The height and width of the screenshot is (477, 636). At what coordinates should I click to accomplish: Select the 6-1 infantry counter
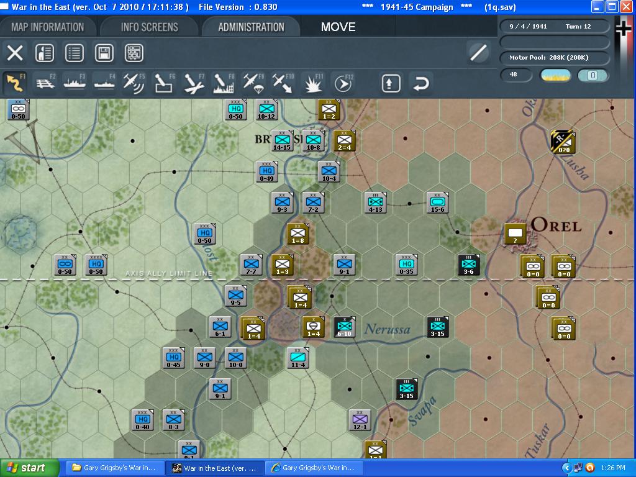coord(220,327)
